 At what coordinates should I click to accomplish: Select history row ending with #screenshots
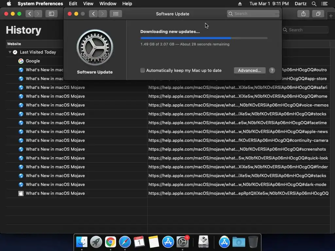point(168,149)
